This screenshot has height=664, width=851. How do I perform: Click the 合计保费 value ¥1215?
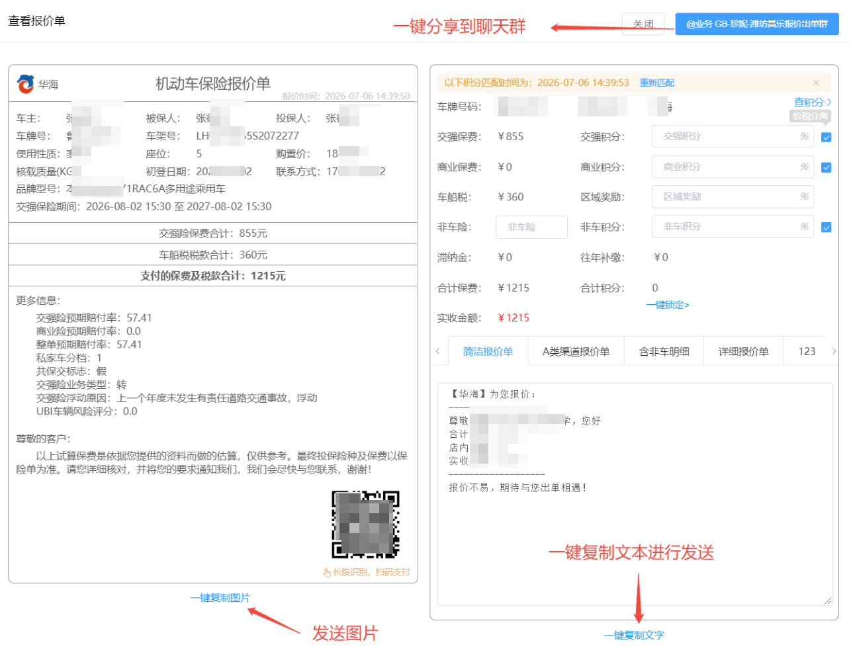(x=514, y=288)
